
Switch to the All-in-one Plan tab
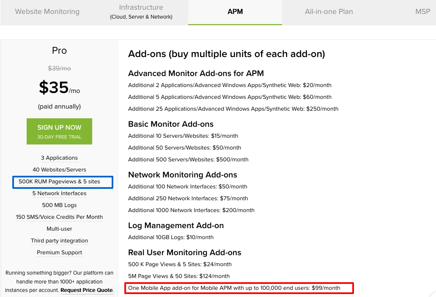[329, 11]
